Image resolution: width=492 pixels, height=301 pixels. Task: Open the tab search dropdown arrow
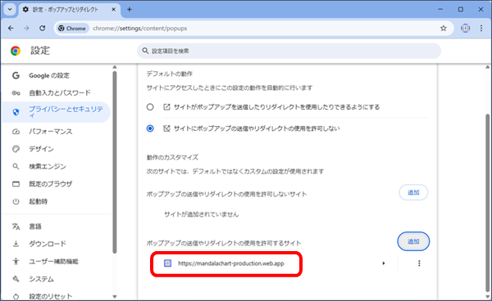[10, 9]
